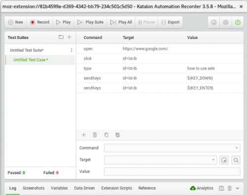
Task: Select the https://www.google.com/ target cell
Action: click(145, 49)
